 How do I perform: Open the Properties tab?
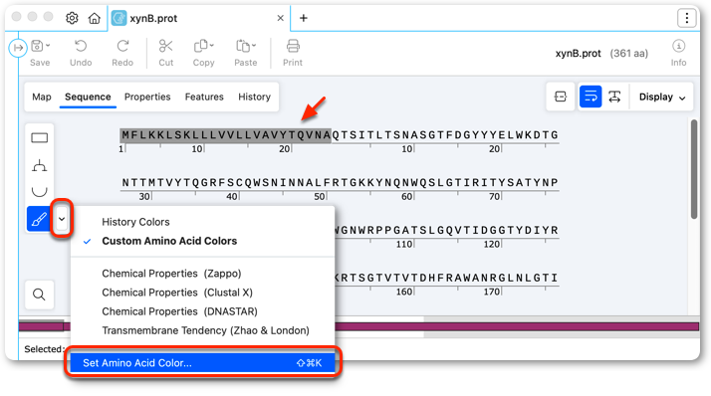(x=147, y=97)
